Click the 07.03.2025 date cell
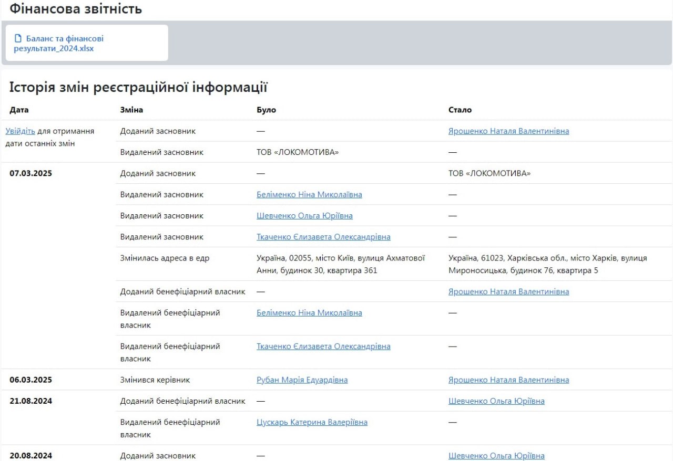Image resolution: width=673 pixels, height=461 pixels. pyautogui.click(x=30, y=173)
